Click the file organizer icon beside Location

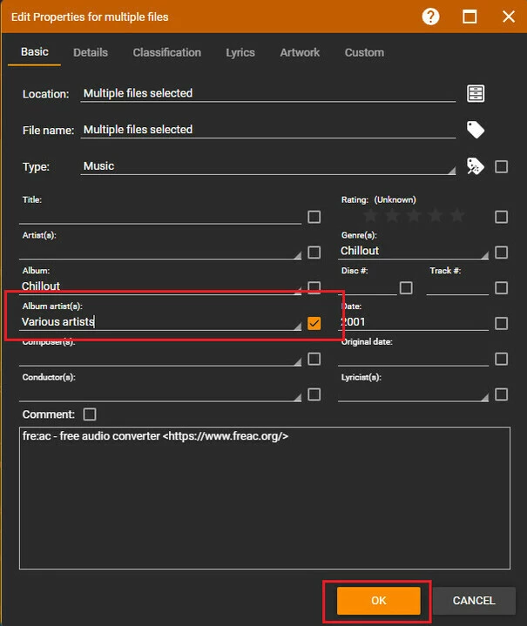click(475, 94)
